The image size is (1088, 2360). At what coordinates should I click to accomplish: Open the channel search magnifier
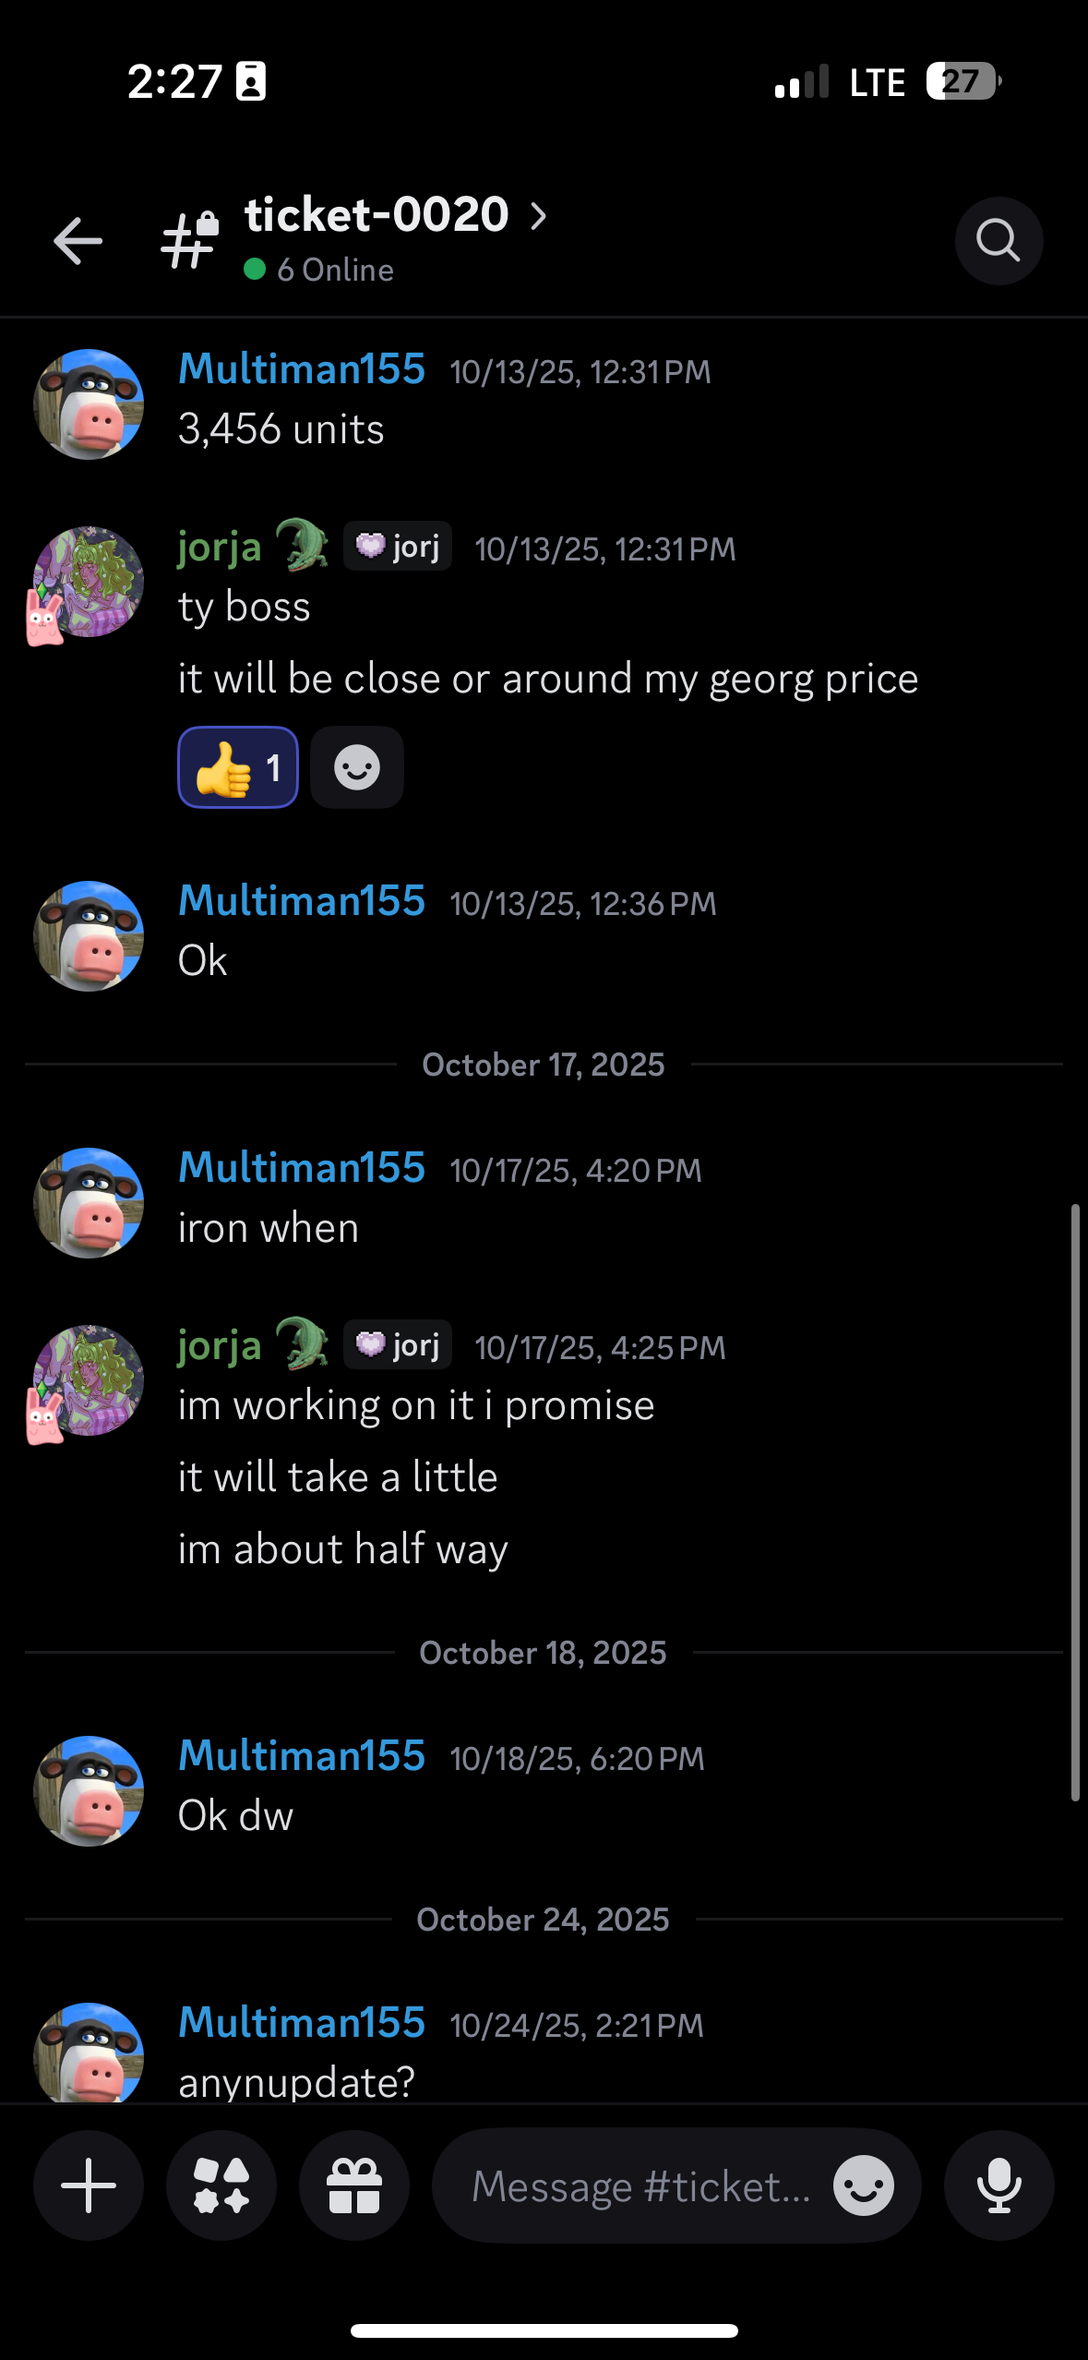998,241
